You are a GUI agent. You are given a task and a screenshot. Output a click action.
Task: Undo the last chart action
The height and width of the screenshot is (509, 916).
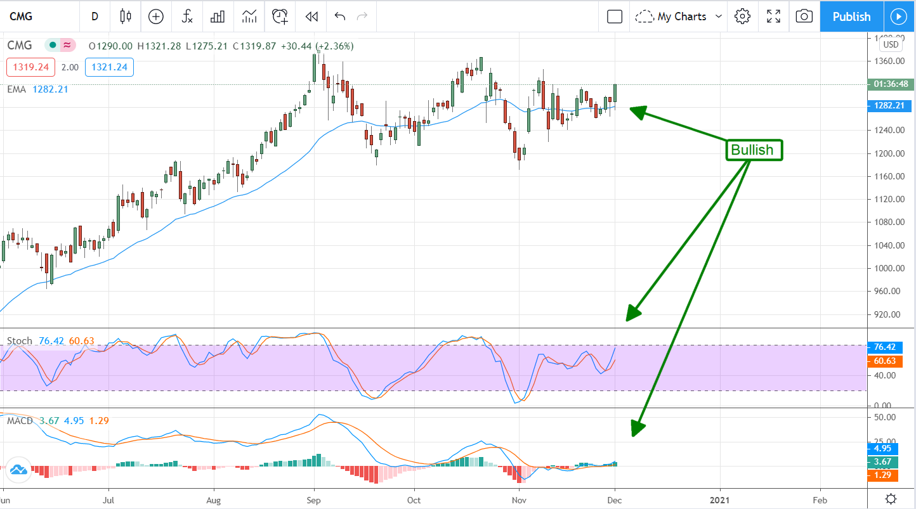[x=340, y=16]
